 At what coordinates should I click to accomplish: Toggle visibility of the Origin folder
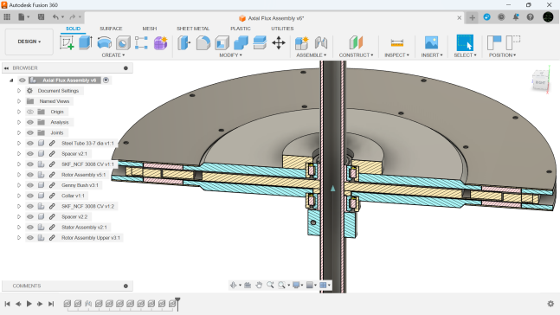[x=30, y=112]
